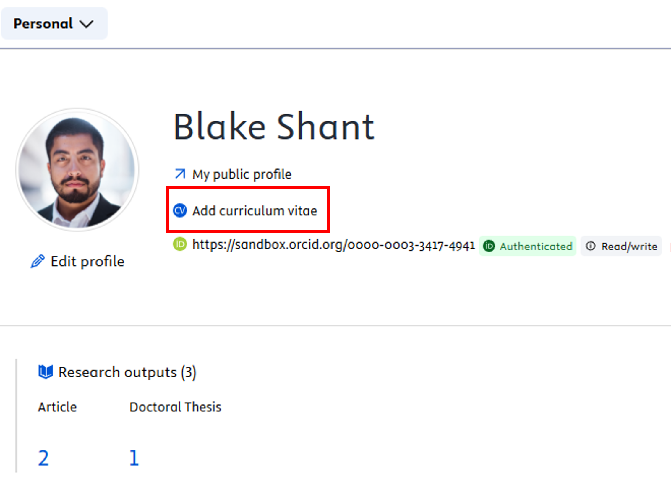Viewport: 671px width, 501px height.
Task: Click the chevron arrow beside Personal
Action: point(86,24)
